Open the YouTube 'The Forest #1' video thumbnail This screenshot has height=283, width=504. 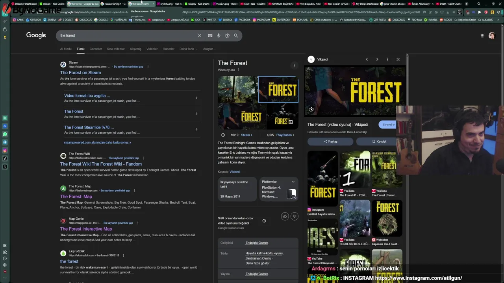pos(355,169)
